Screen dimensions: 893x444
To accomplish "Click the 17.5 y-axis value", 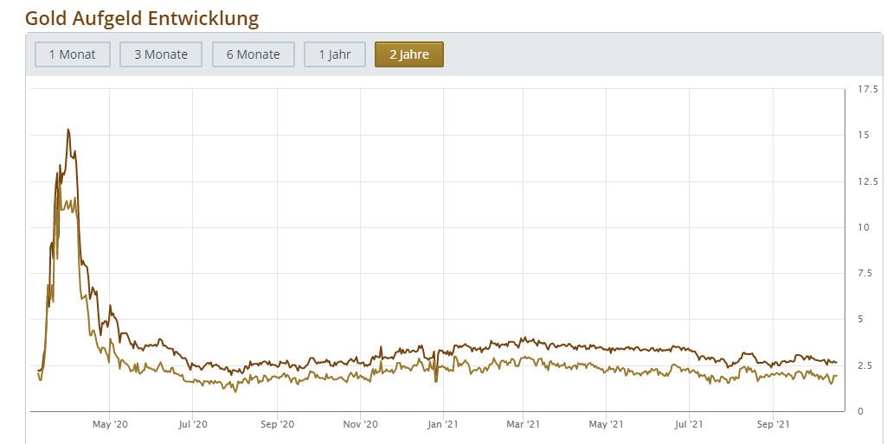I will [867, 89].
